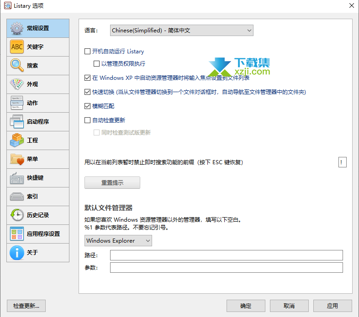This screenshot has width=359, height=317.
Task: Click 取消 to cancel changes
Action: (289, 306)
